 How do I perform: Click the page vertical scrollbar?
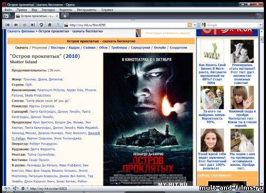click(262, 106)
